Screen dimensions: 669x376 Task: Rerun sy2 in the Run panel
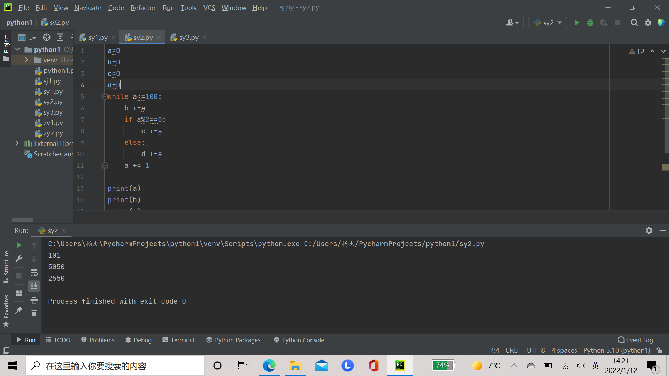19,245
